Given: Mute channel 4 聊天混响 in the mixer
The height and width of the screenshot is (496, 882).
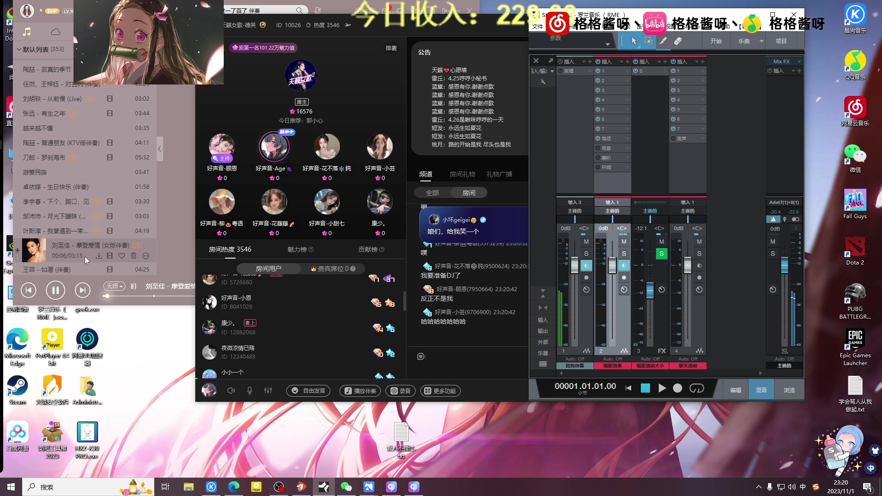Looking at the screenshot, I should coord(699,242).
